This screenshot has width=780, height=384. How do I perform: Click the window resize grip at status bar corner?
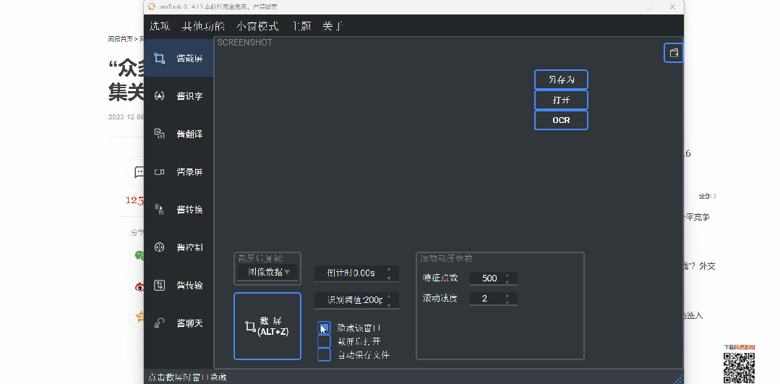coord(679,380)
